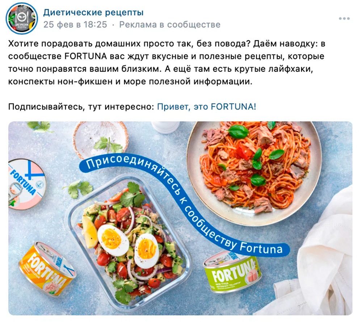Click the pink FORTUNA can at left edge
This screenshot has width=362, height=322.
pos(26,184)
